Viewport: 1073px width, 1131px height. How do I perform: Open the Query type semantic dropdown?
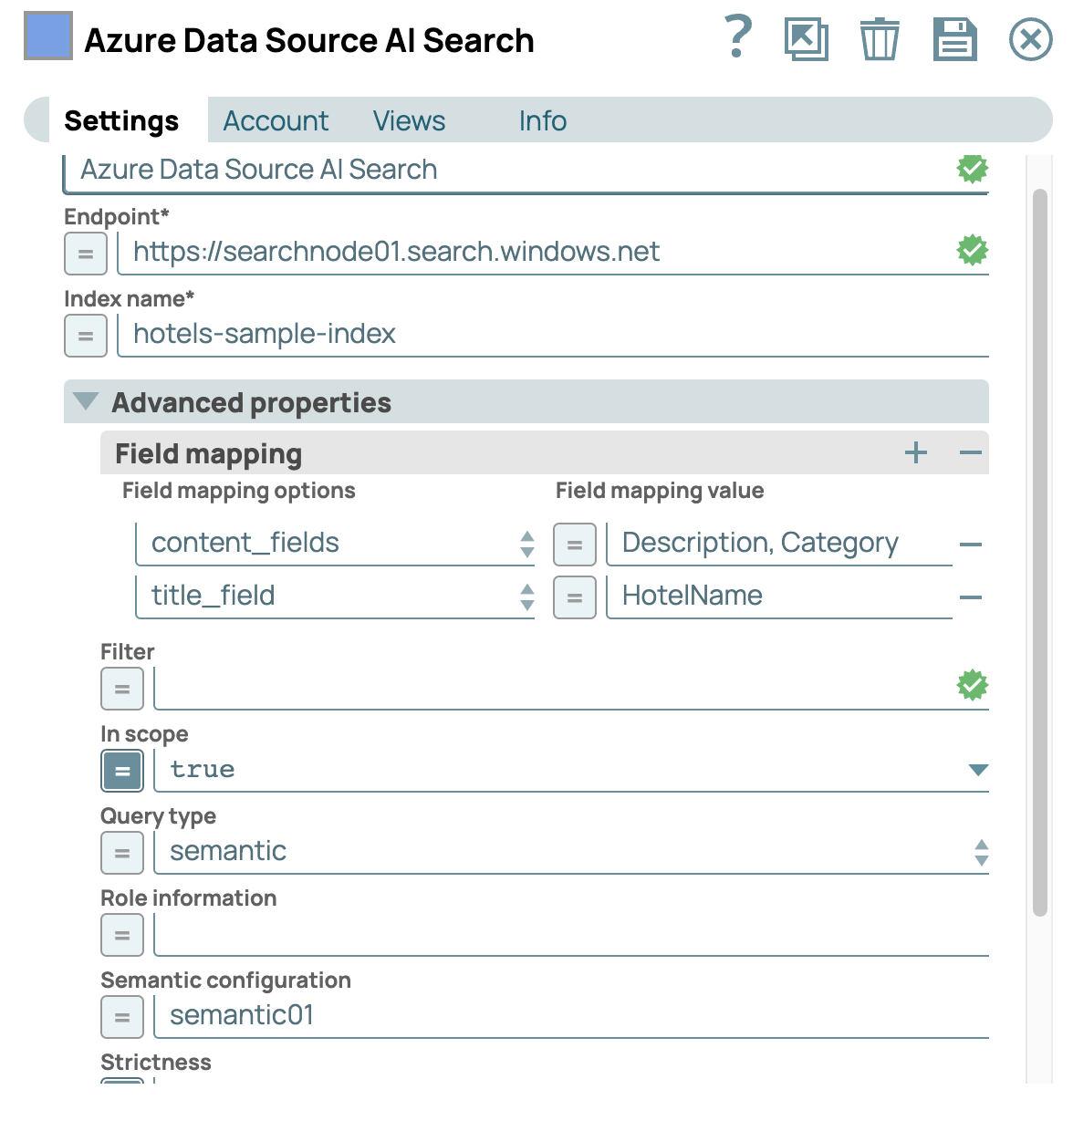coord(981,852)
